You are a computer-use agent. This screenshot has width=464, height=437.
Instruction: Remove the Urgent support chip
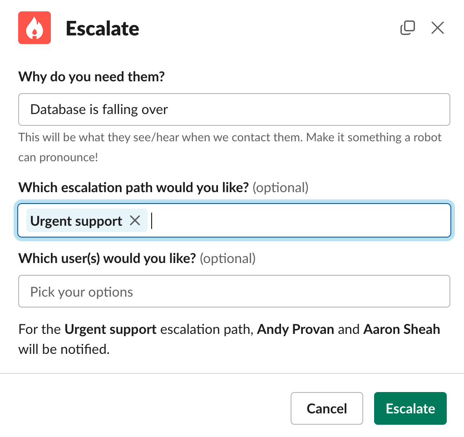pyautogui.click(x=135, y=220)
